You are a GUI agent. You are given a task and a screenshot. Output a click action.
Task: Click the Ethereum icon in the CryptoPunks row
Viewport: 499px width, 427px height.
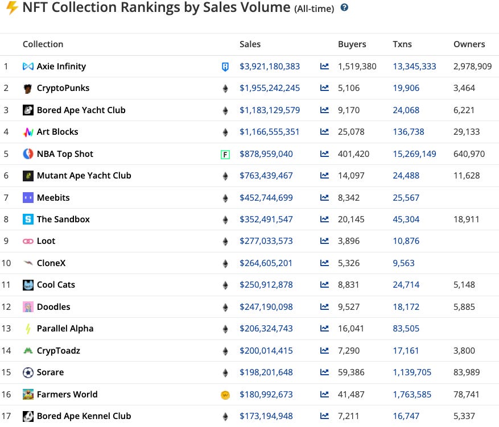[x=225, y=88]
